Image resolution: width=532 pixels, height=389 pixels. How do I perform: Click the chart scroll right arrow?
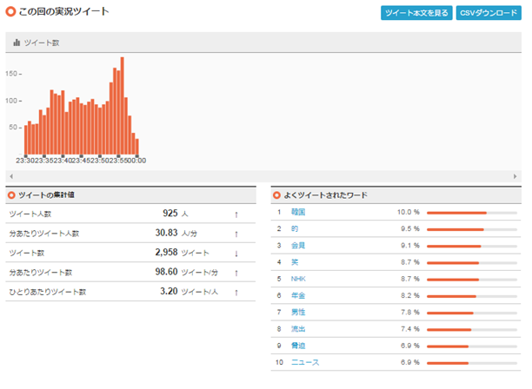point(515,176)
